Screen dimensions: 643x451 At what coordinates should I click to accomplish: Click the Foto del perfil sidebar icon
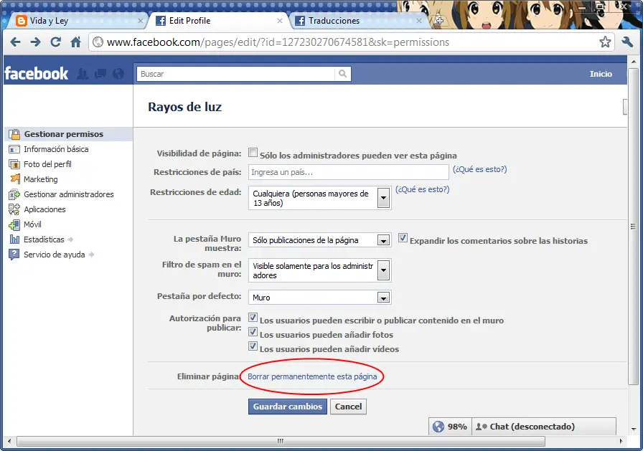pos(14,164)
